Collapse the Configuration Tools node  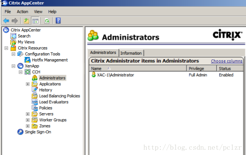coord(14,54)
